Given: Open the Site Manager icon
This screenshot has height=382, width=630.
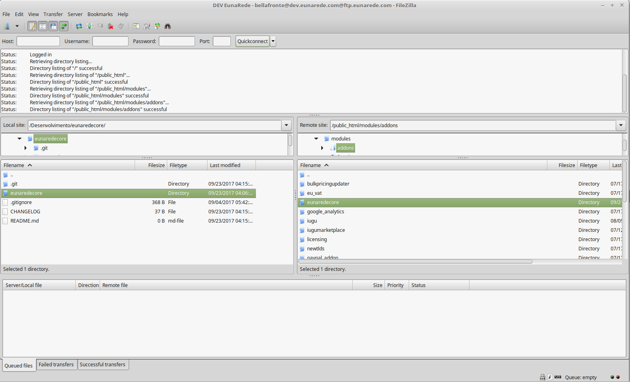Looking at the screenshot, I should (x=7, y=26).
